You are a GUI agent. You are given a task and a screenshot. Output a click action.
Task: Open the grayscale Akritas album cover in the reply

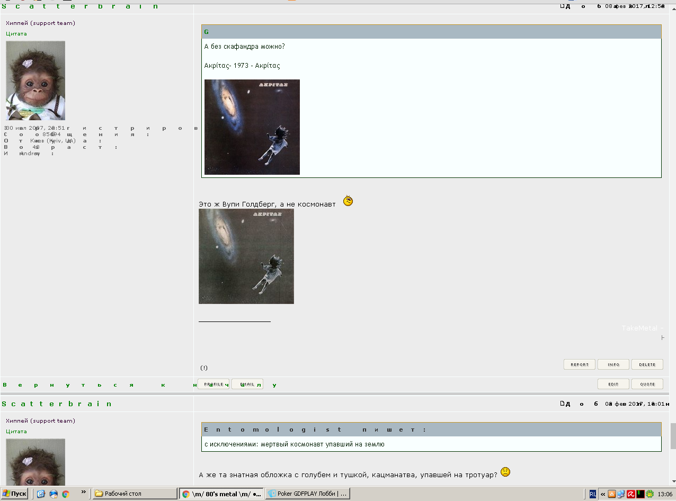coord(246,256)
